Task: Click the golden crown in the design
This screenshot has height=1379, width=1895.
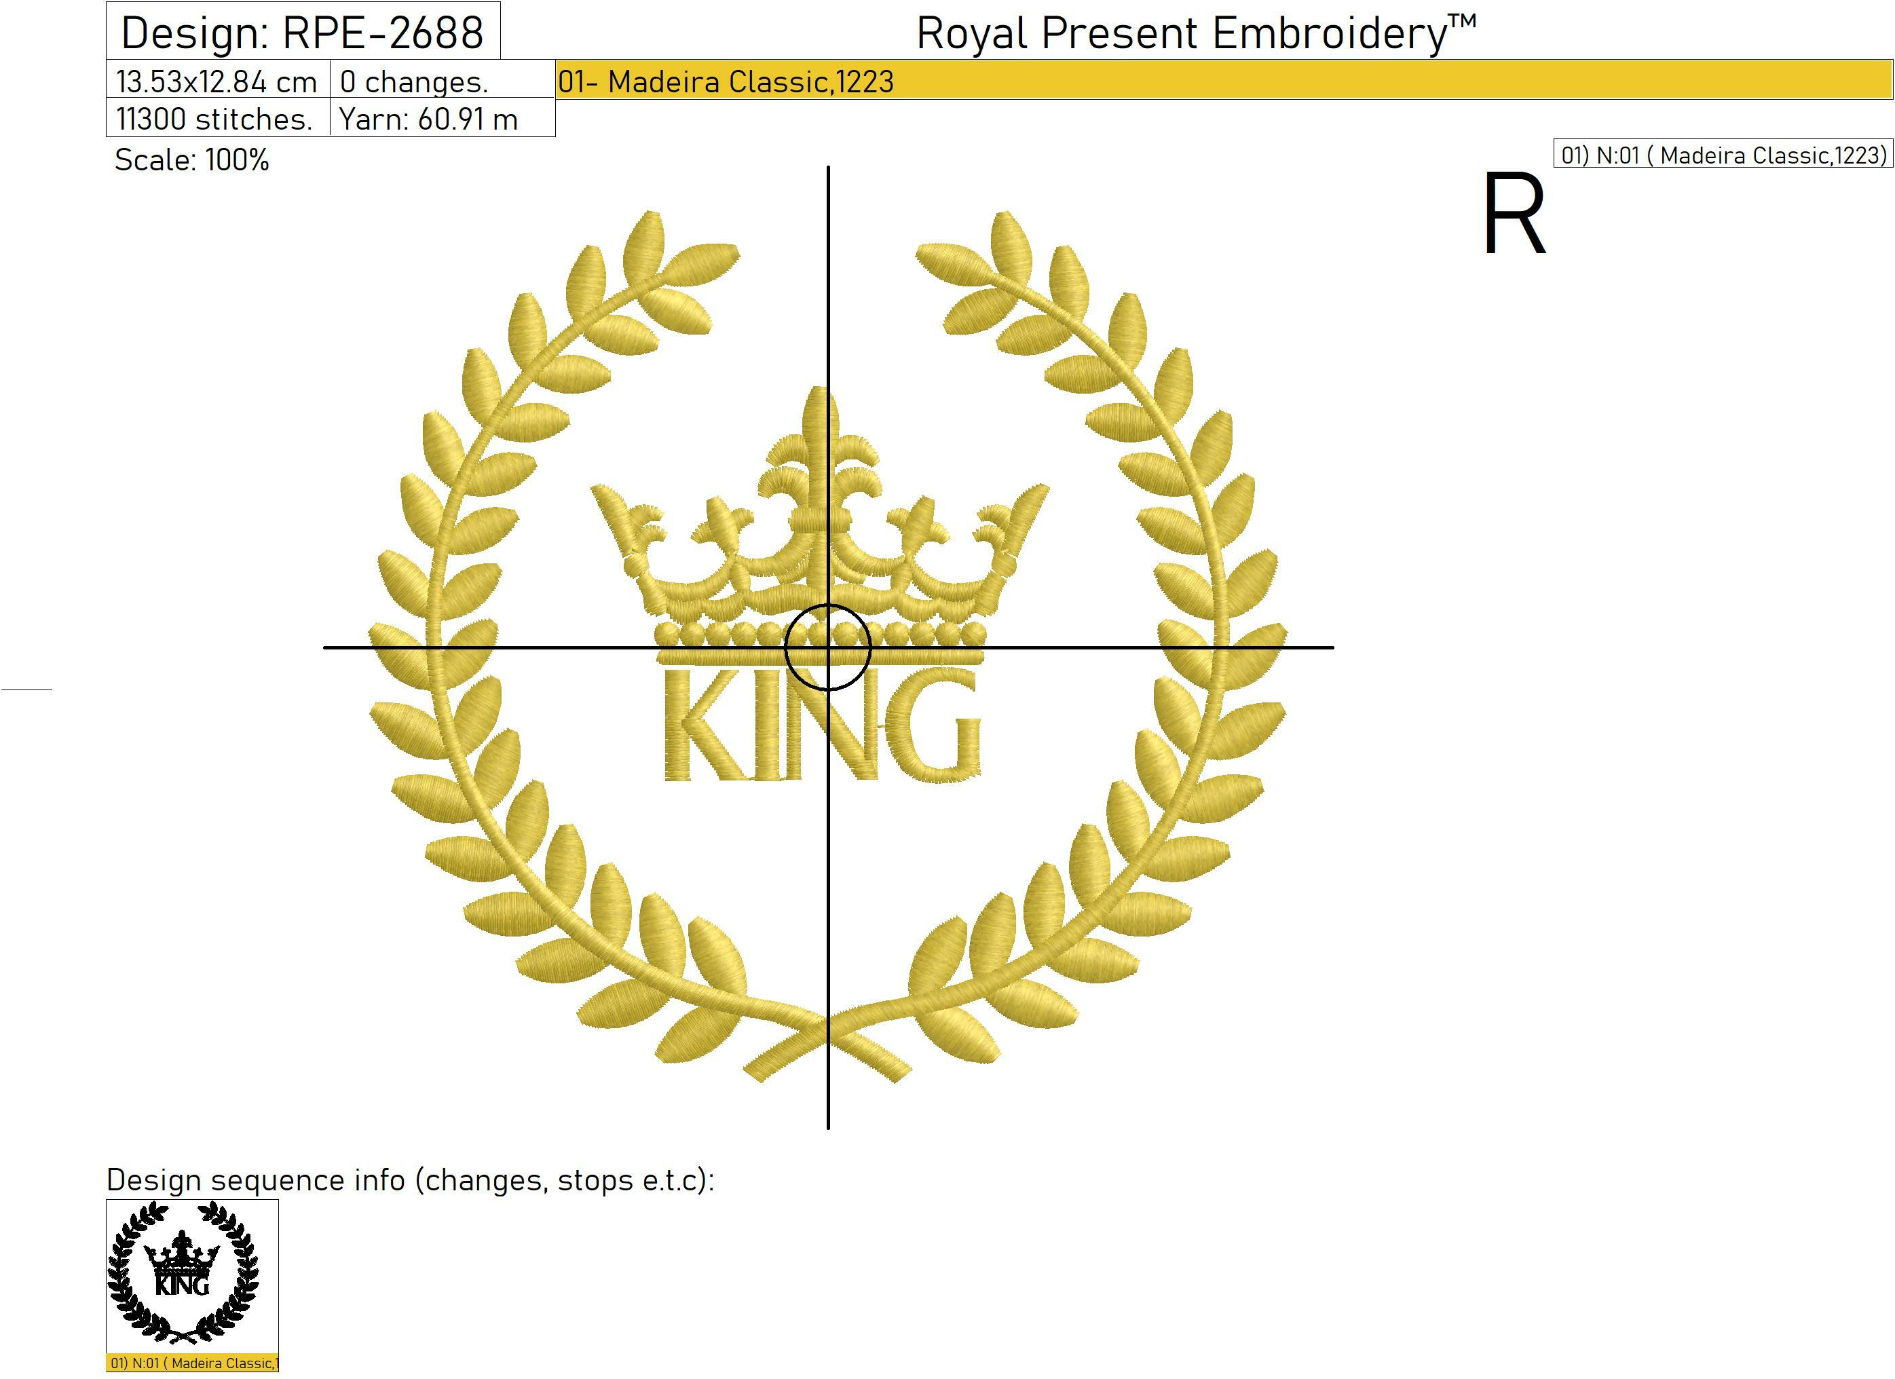Action: pyautogui.click(x=820, y=525)
